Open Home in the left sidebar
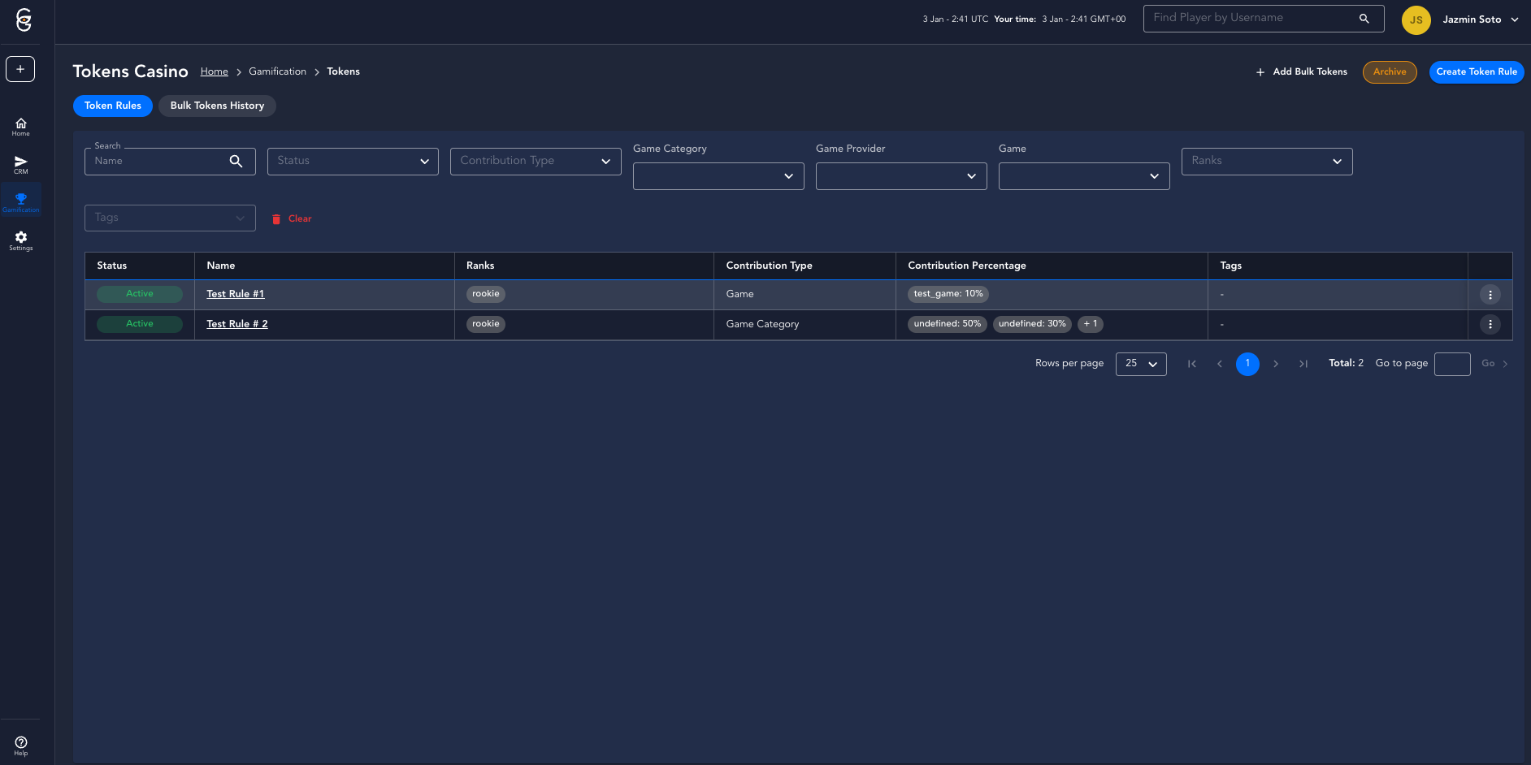 pos(21,126)
